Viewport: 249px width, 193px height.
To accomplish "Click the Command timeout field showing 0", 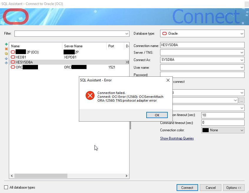I will 223,122.
